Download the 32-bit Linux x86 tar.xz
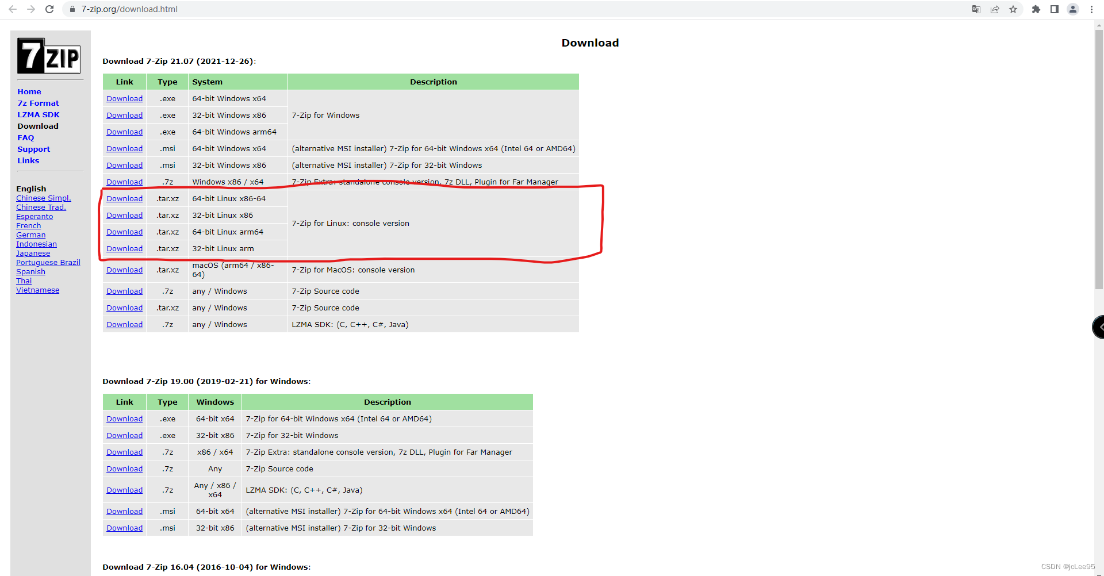The height and width of the screenshot is (576, 1104). [124, 216]
